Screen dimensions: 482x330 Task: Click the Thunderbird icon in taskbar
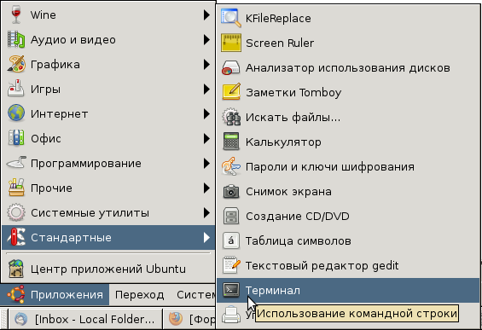click(21, 319)
